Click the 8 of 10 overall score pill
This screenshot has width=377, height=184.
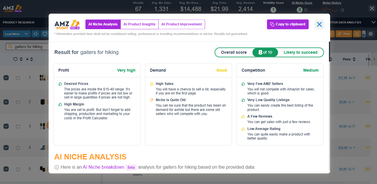265,52
